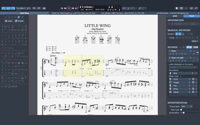Image resolution: width=200 pixels, height=125 pixels.
Task: Apply the fff dynamic marking
Action: pyautogui.click(x=26, y=45)
